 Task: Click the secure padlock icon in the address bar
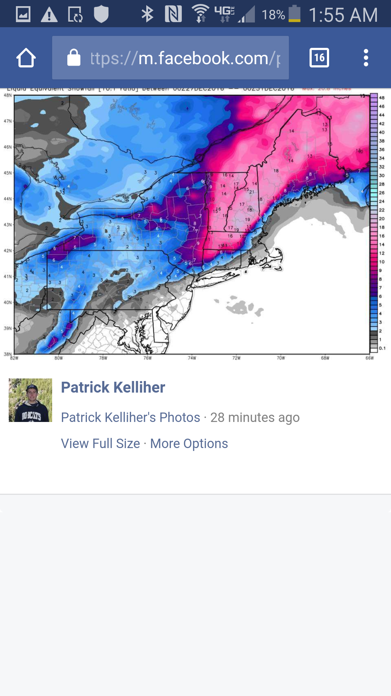click(x=74, y=58)
